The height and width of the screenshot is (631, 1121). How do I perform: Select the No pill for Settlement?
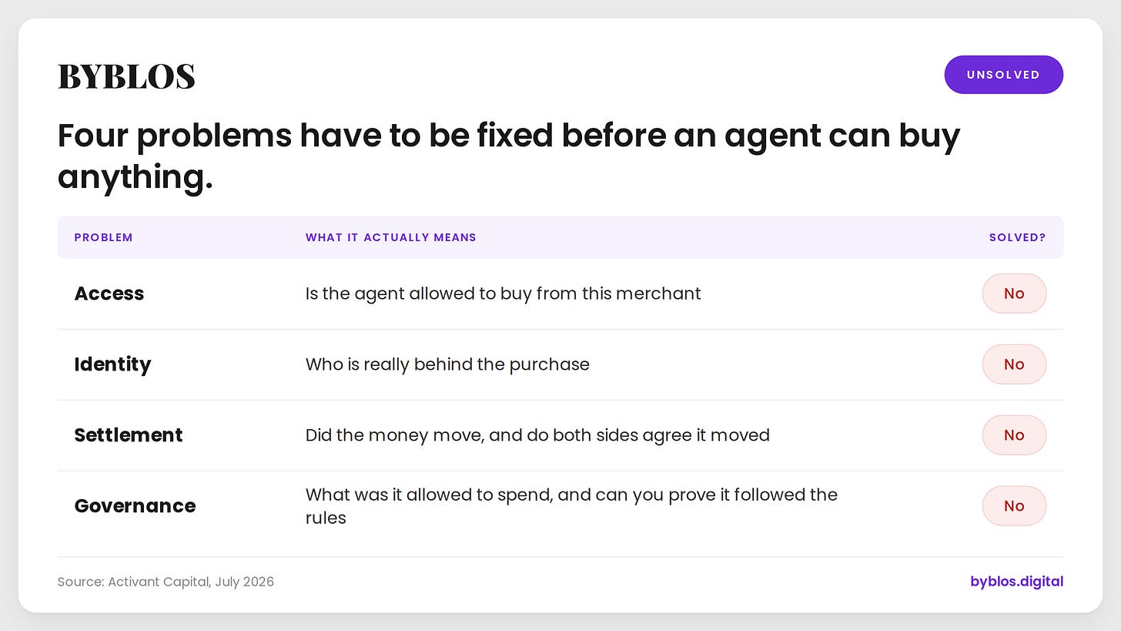click(1014, 435)
